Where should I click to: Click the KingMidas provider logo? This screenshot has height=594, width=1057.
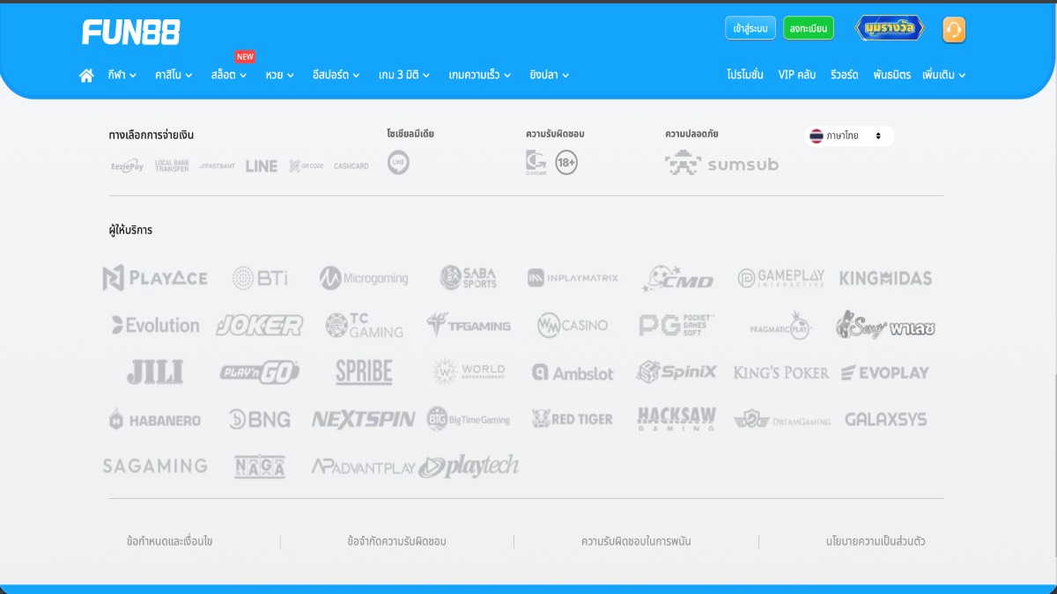pos(885,278)
